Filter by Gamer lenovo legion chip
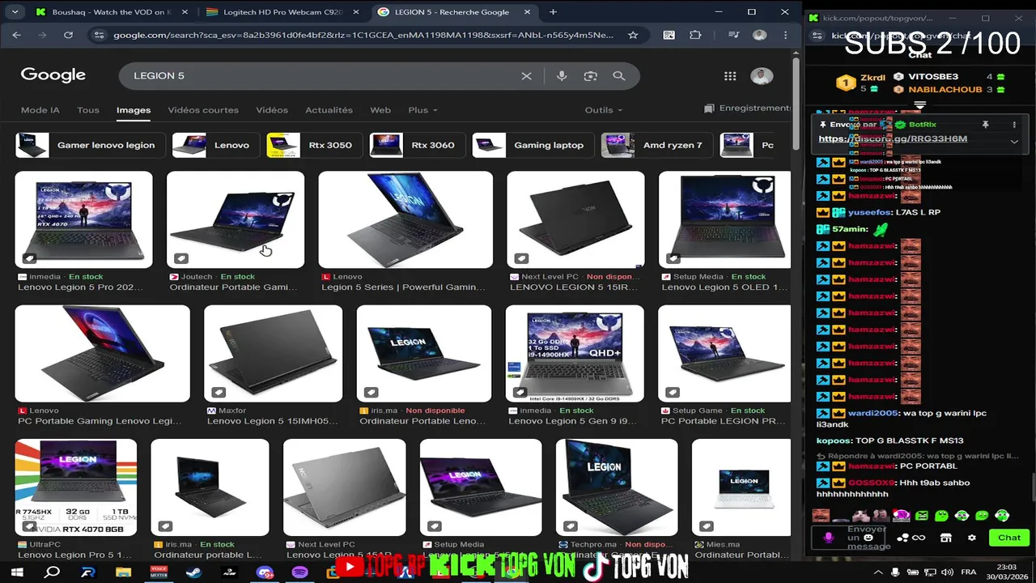Viewport: 1036px width, 583px height. pyautogui.click(x=91, y=145)
